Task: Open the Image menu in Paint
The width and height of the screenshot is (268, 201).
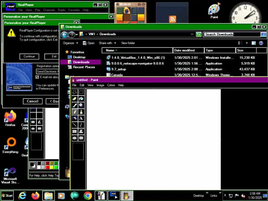Action: click(100, 85)
